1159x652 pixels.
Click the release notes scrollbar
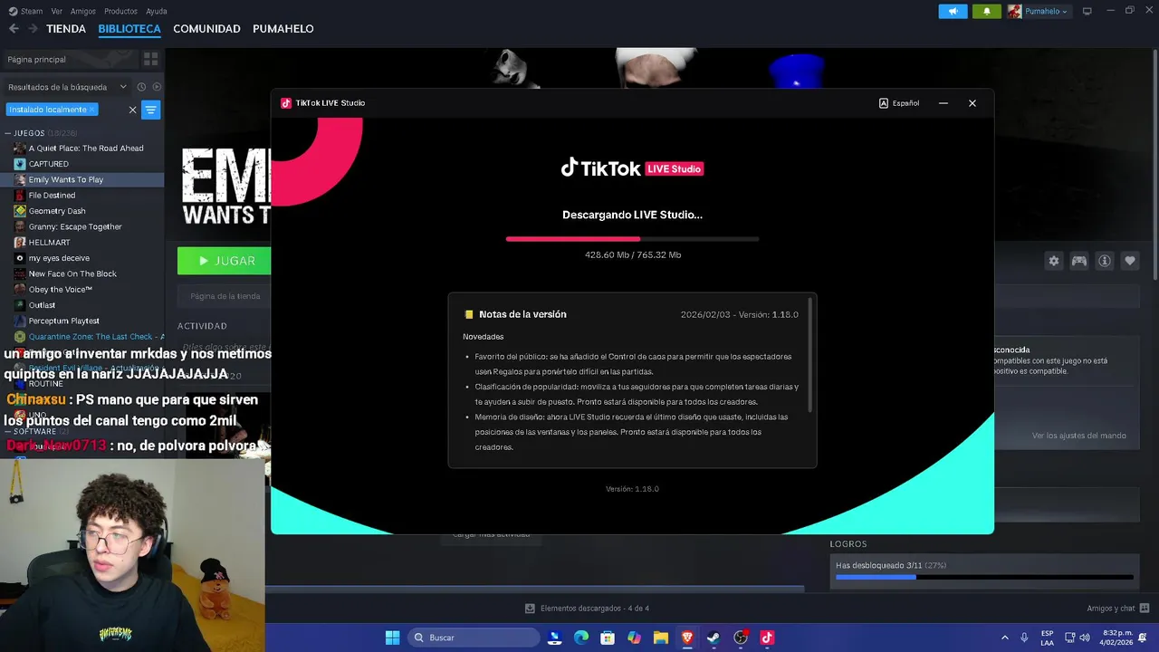(x=809, y=354)
